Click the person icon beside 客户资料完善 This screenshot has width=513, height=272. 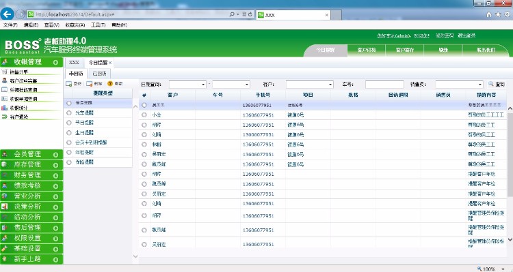[x=4, y=80]
